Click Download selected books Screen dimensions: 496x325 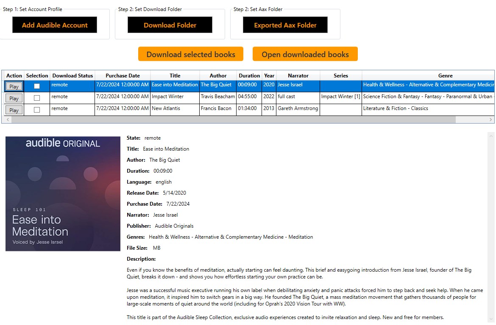pyautogui.click(x=190, y=54)
